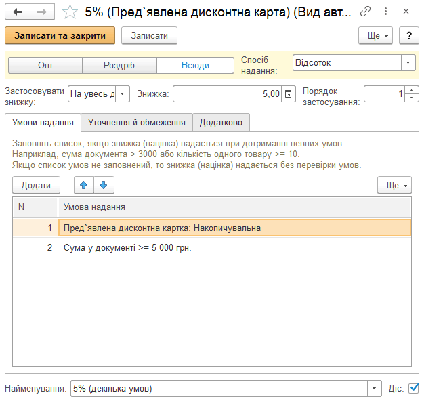422x401 pixels.
Task: Switch to the Уточнення й обмеження tab
Action: click(x=137, y=123)
